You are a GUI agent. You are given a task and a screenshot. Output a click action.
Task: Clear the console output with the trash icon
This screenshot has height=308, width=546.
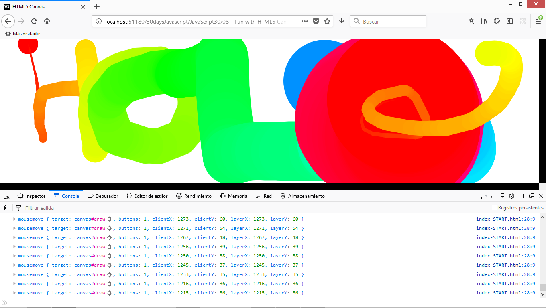pyautogui.click(x=6, y=207)
